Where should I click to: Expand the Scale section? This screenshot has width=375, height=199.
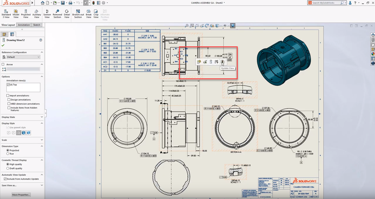42,140
